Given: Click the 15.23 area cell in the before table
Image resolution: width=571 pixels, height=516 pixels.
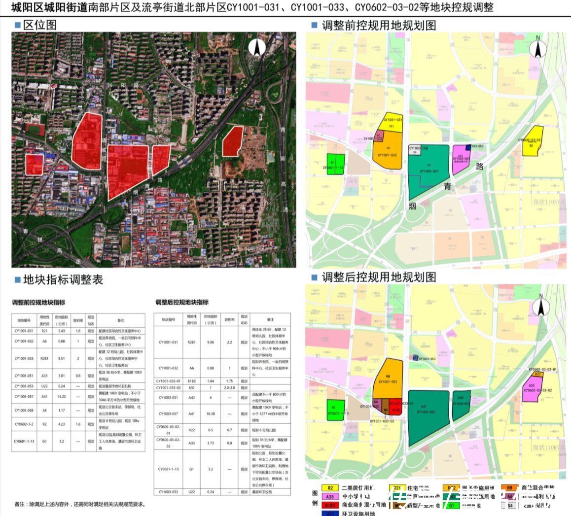Looking at the screenshot, I should click(62, 396).
